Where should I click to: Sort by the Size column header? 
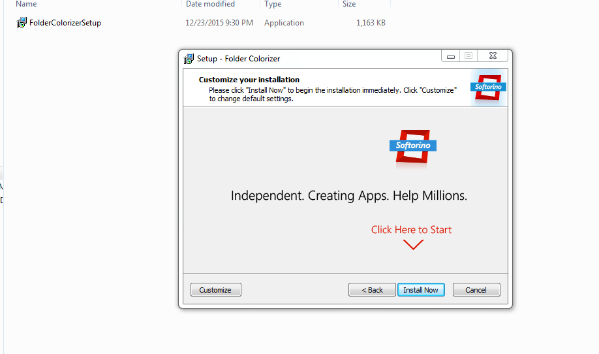(x=349, y=4)
